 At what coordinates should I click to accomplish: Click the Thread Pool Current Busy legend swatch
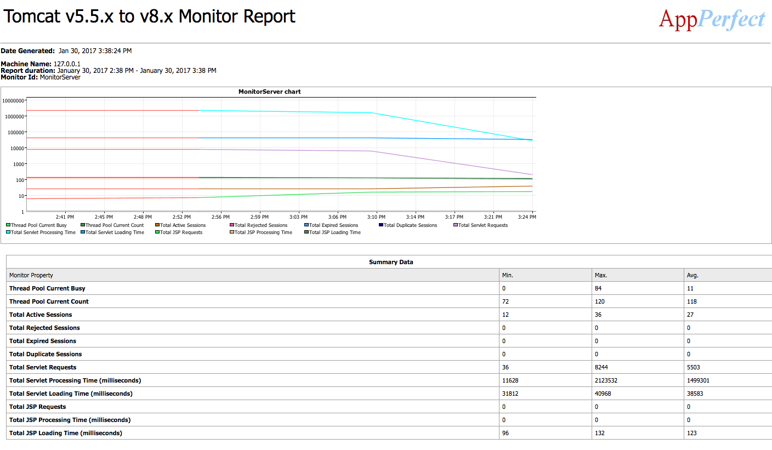[x=8, y=225]
